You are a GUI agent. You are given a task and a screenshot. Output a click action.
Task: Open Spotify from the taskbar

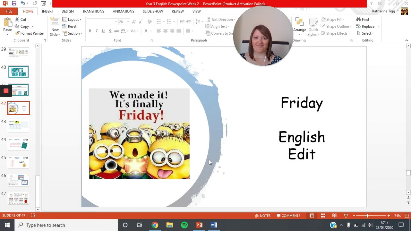tap(184, 225)
